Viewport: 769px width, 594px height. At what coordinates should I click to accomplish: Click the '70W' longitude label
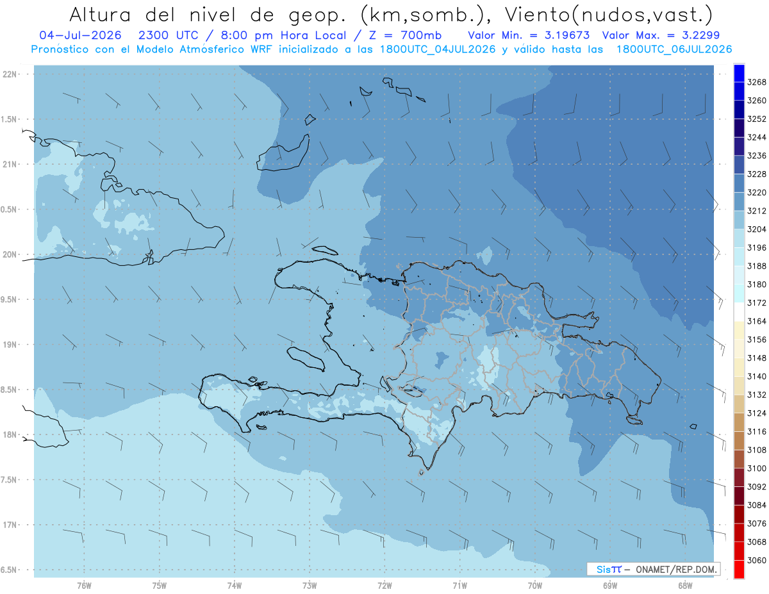tap(535, 585)
